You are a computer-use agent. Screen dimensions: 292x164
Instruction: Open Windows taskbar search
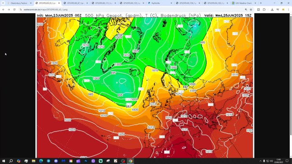(11, 161)
